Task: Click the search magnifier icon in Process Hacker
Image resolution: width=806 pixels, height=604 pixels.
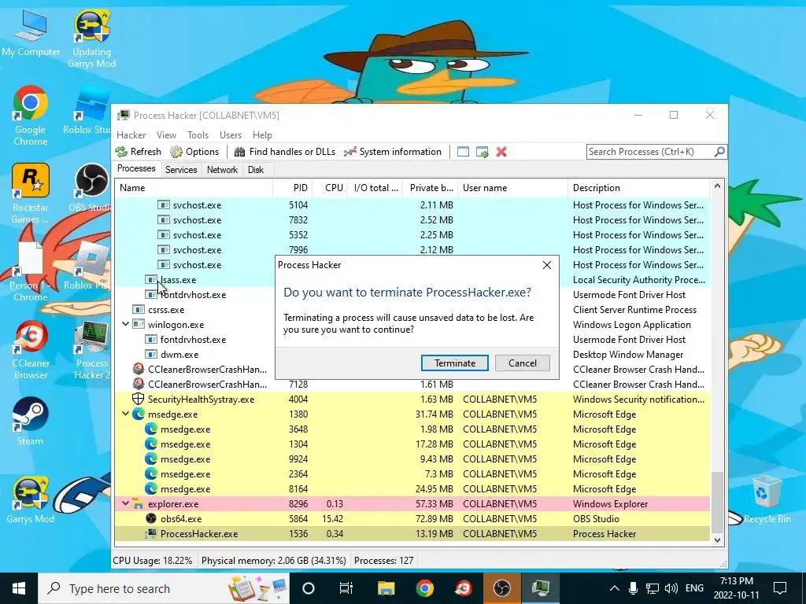Action: click(719, 152)
